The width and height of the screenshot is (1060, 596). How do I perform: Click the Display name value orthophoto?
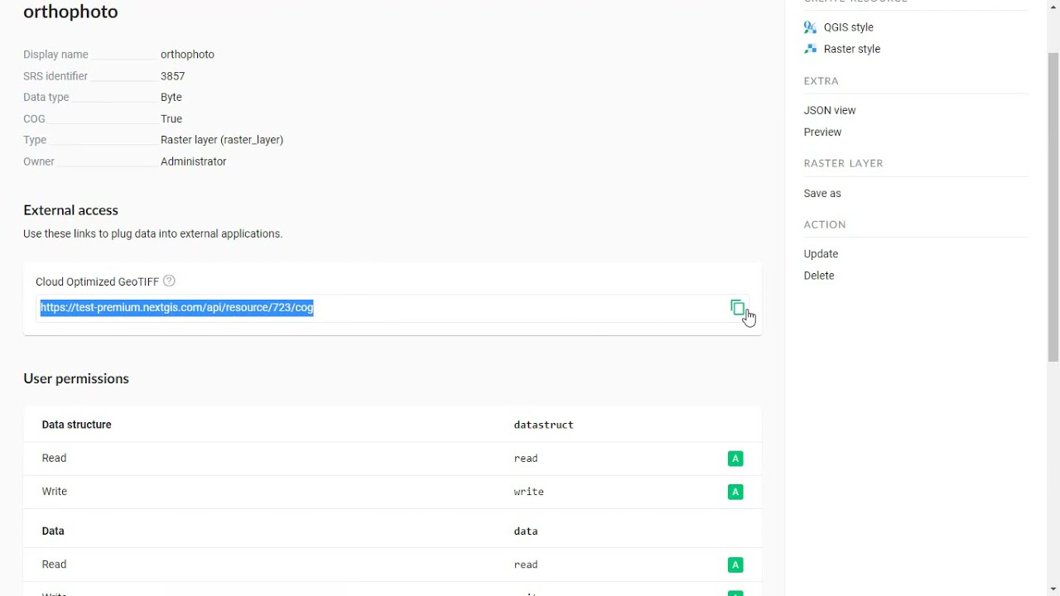coord(187,55)
